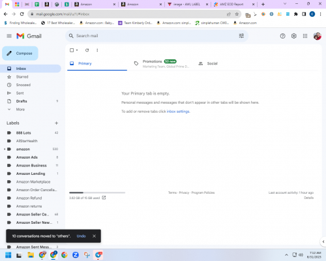This screenshot has width=326, height=261.
Task: Tick the select all conversations checkbox
Action: pos(72,50)
